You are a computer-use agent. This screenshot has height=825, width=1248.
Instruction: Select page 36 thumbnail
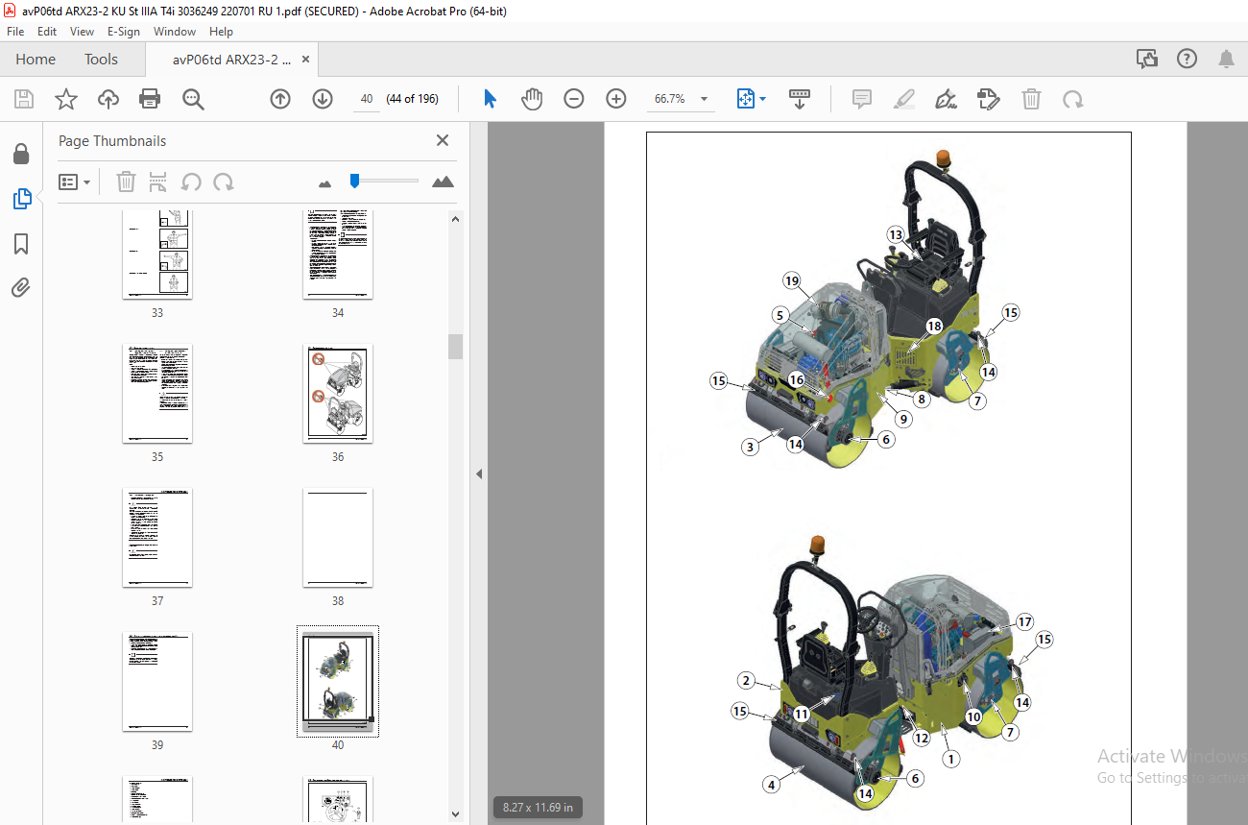pyautogui.click(x=338, y=394)
